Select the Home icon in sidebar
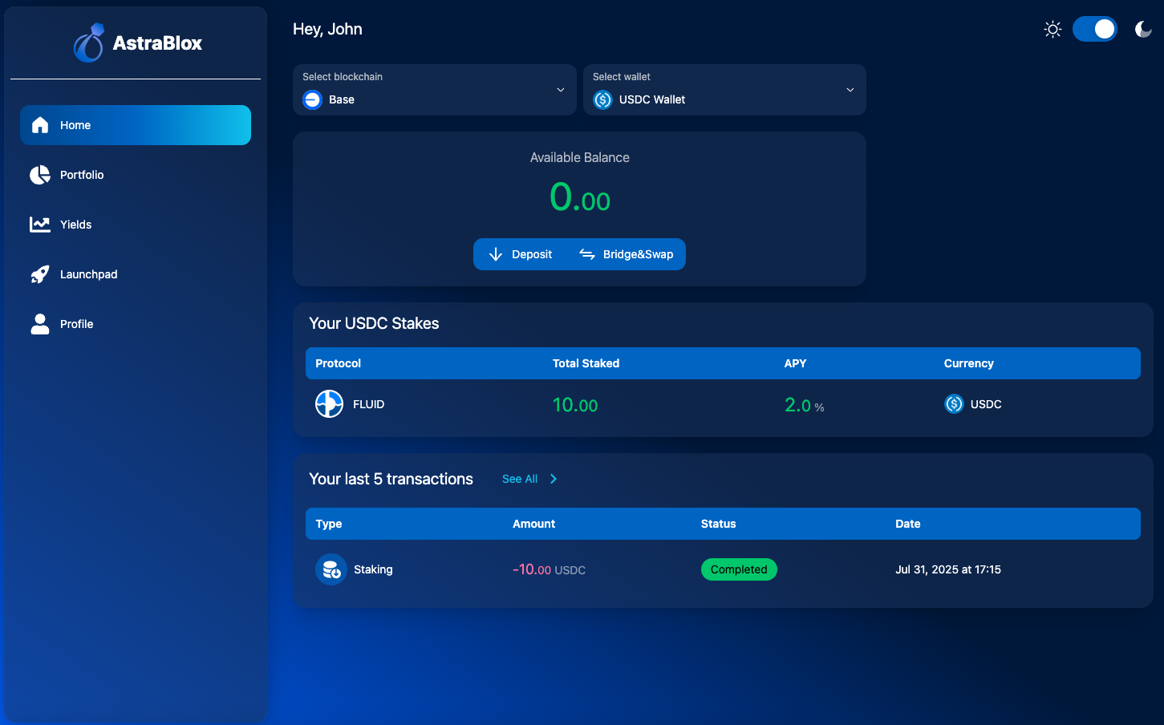The height and width of the screenshot is (725, 1164). click(39, 124)
